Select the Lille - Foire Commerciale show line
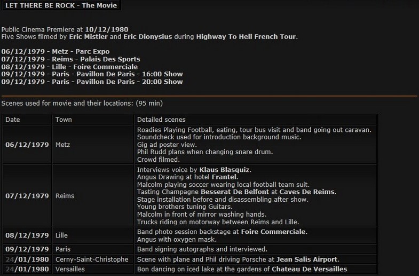 point(69,67)
